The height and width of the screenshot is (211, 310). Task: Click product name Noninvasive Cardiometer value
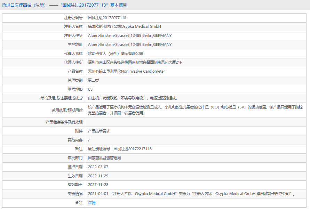pyautogui.click(x=126, y=71)
